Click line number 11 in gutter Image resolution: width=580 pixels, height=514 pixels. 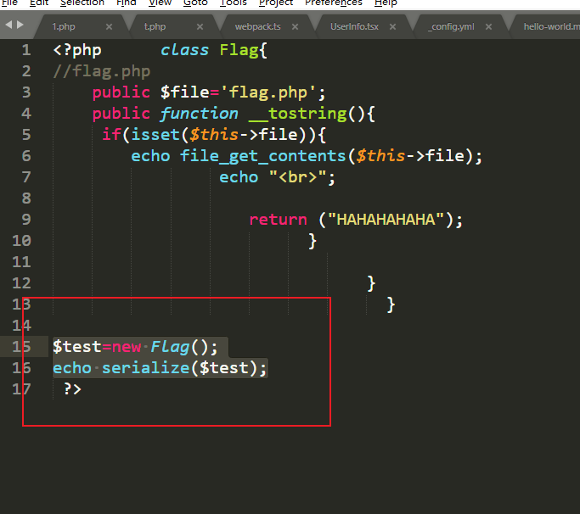coord(21,261)
